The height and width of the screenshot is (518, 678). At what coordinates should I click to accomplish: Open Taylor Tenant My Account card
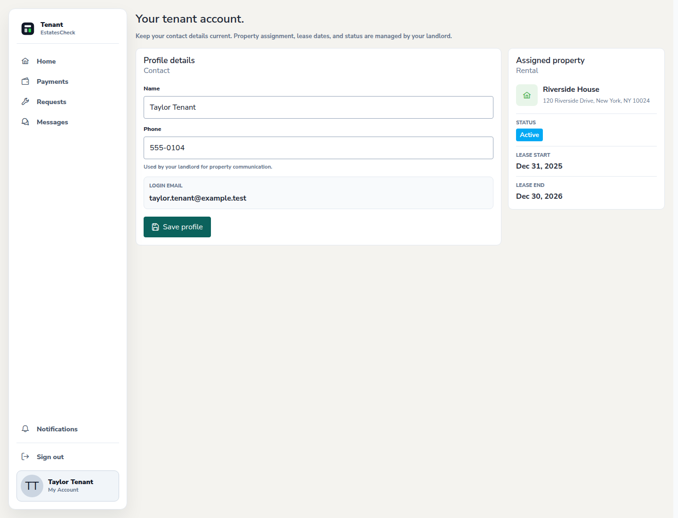point(68,486)
